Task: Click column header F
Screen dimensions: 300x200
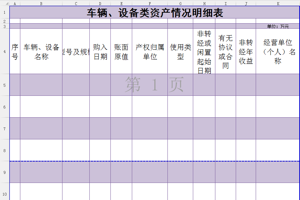Action: click(150, 4)
